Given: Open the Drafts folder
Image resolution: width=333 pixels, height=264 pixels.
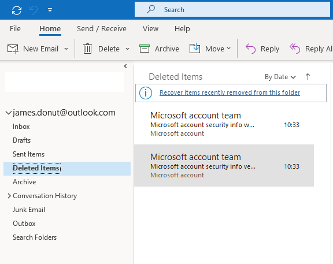Looking at the screenshot, I should 21,140.
